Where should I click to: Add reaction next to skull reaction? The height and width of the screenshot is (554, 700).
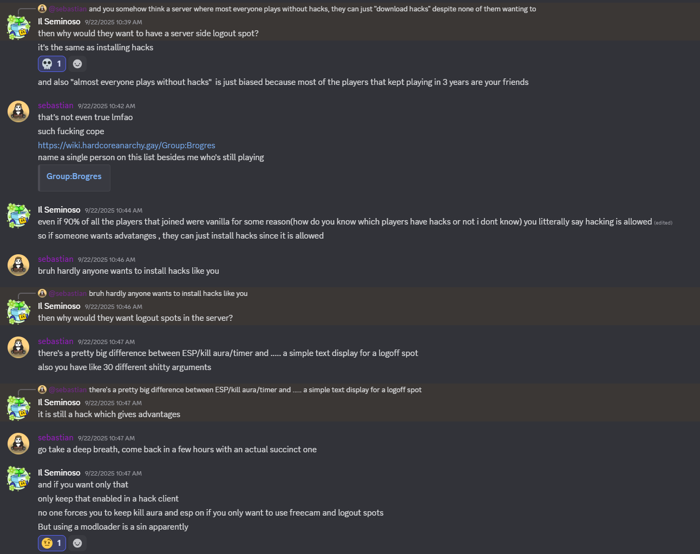(x=77, y=64)
